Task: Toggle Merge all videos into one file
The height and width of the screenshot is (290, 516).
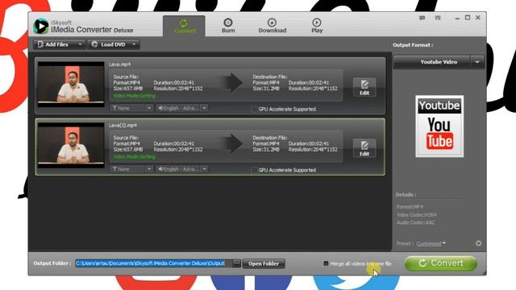Action: [x=326, y=263]
